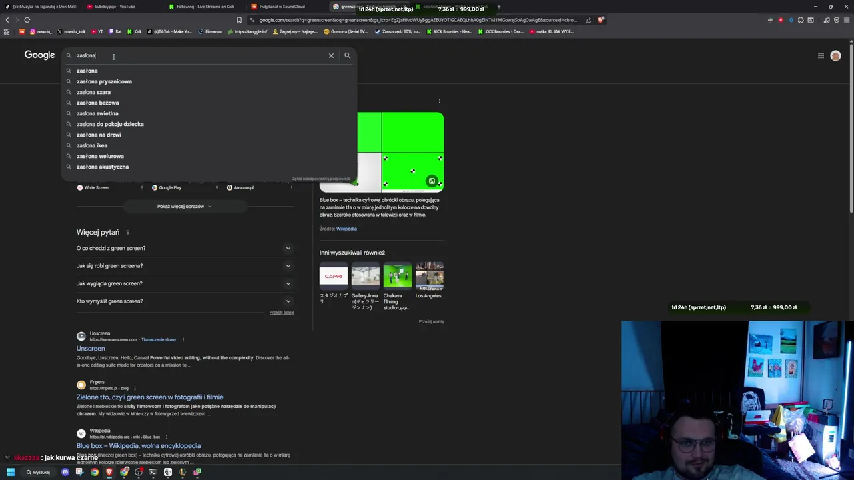Screen dimensions: 854x480
Task: Open OBS Studio from the taskbar
Action: [139, 472]
